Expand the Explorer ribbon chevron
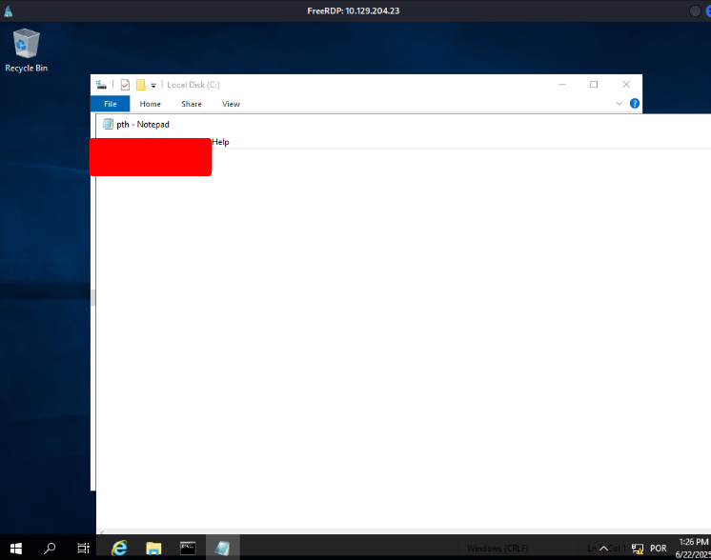This screenshot has width=711, height=560. [620, 104]
